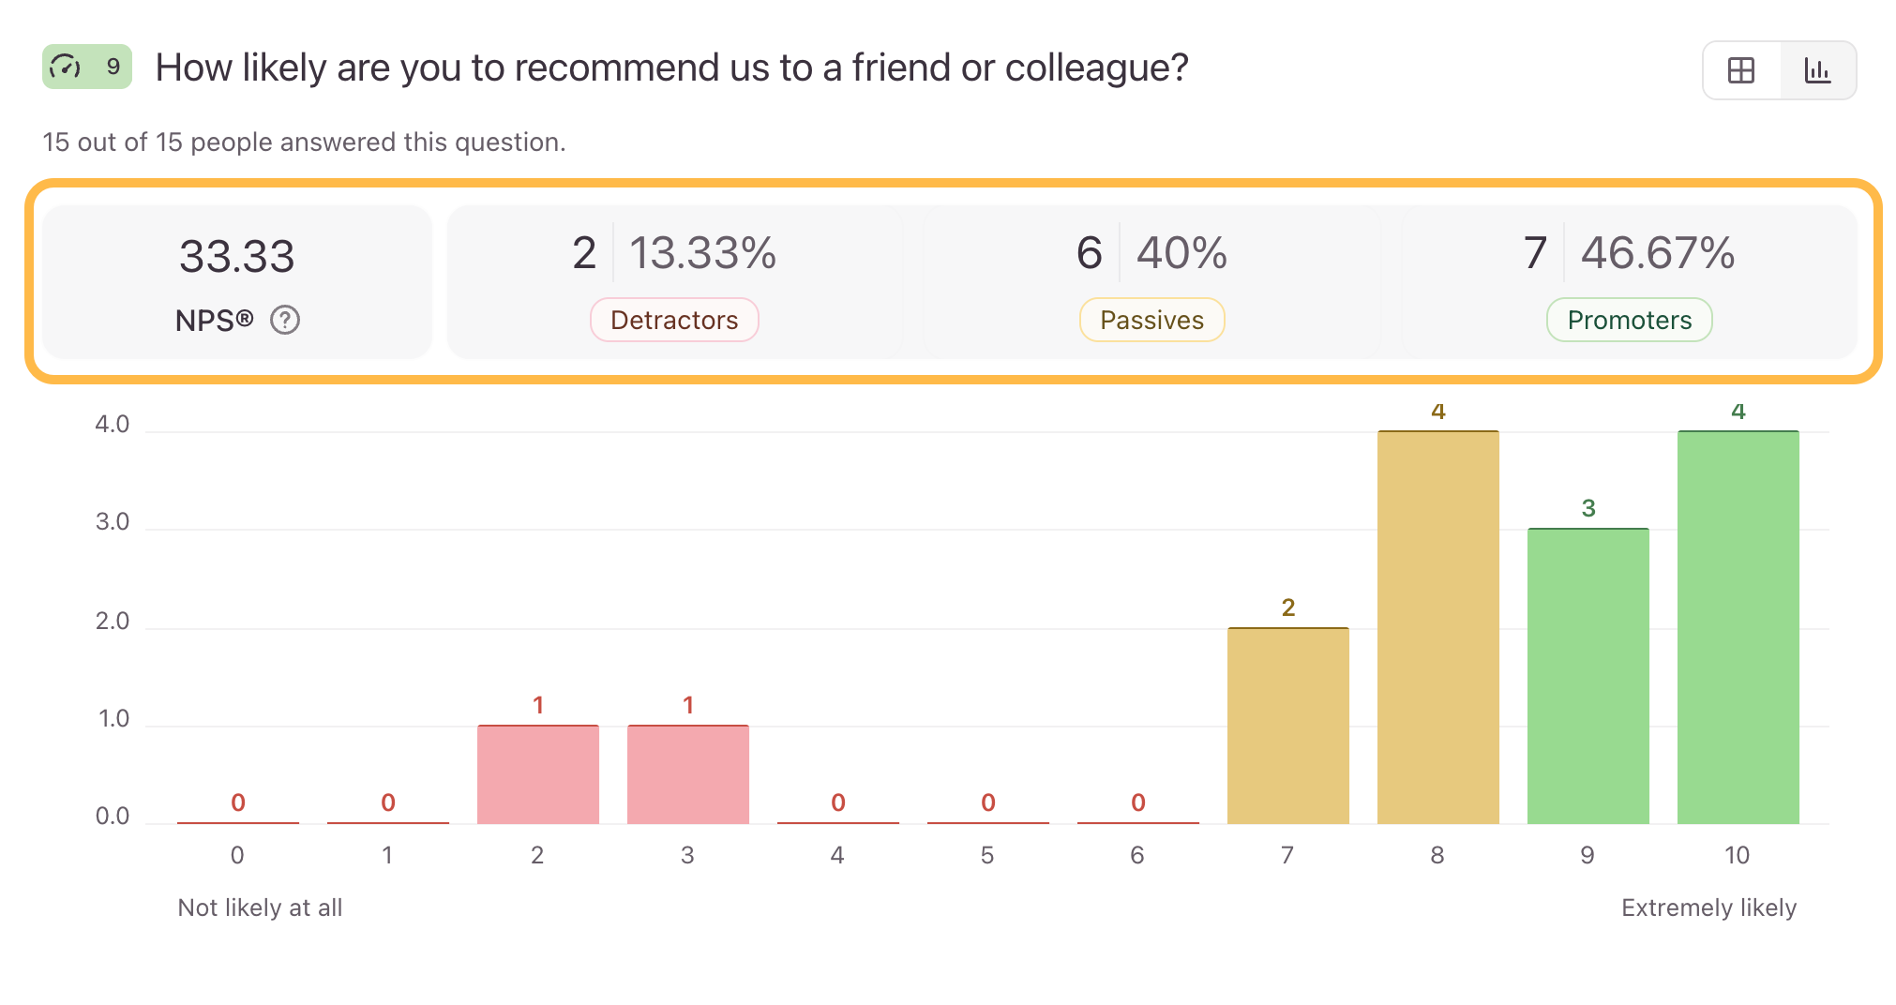Click the green bar for score 9
The width and height of the screenshot is (1896, 1005).
click(x=1588, y=677)
